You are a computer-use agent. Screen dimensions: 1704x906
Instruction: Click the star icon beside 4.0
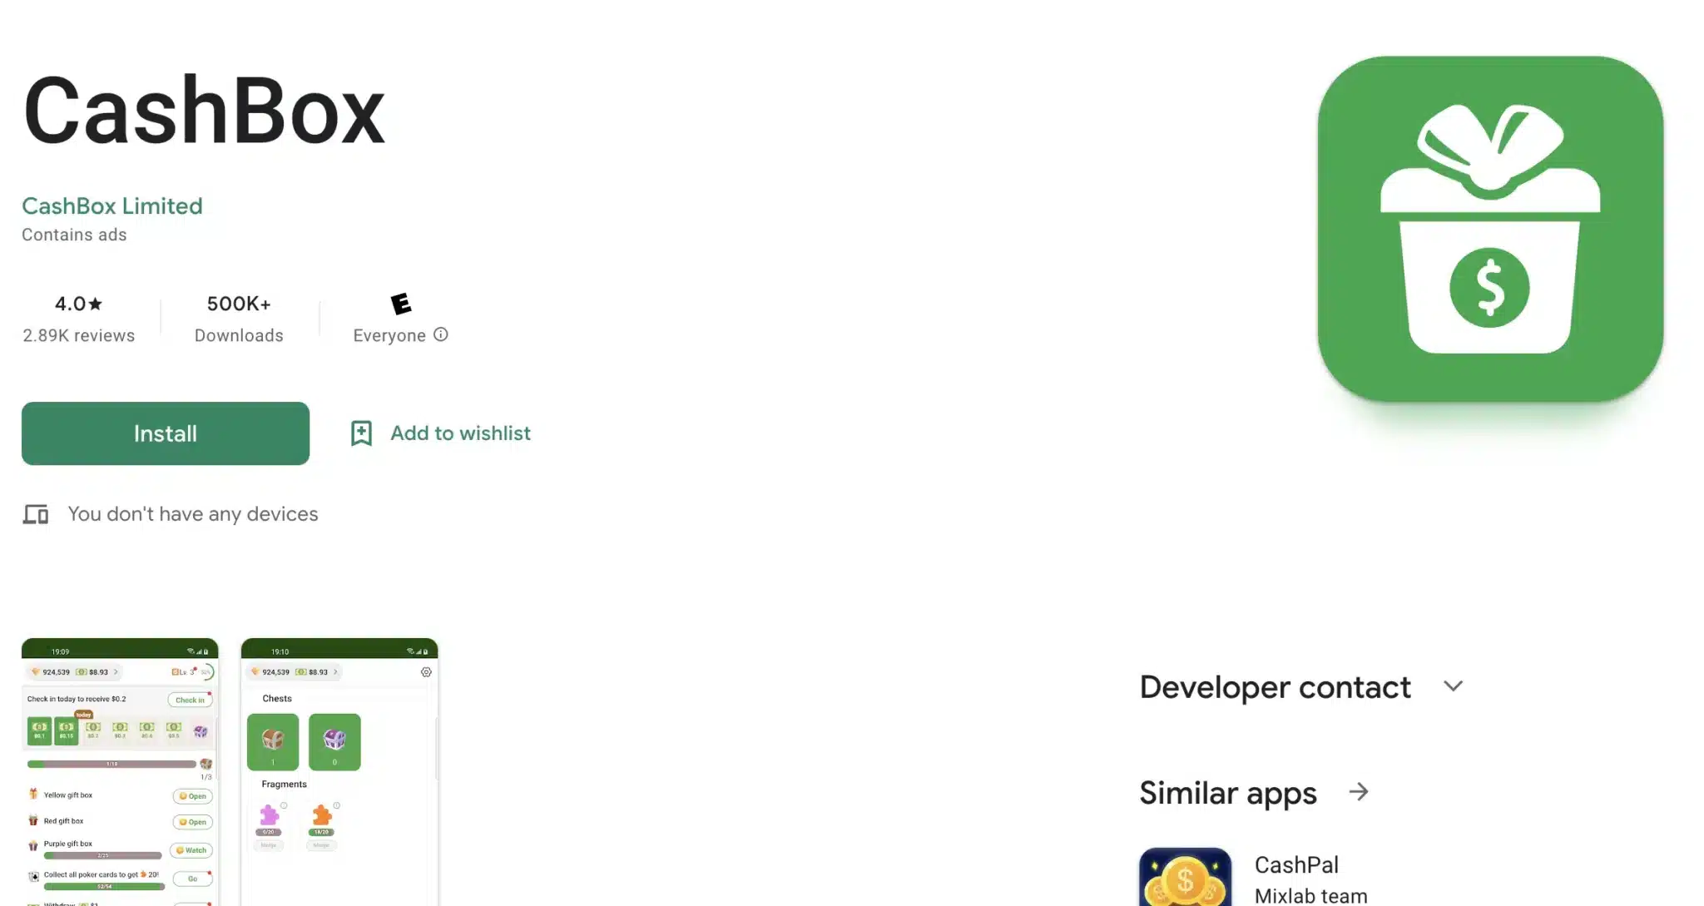pos(96,304)
